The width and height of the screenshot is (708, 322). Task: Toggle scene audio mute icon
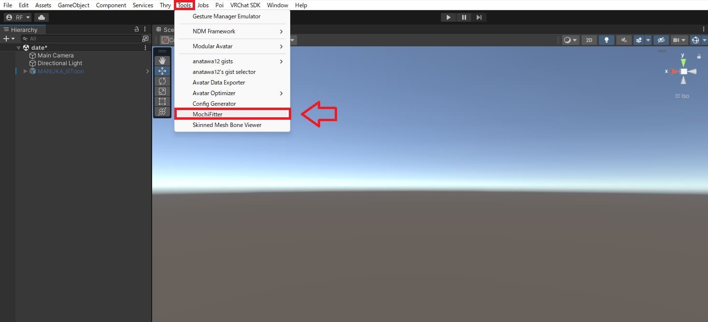(624, 40)
